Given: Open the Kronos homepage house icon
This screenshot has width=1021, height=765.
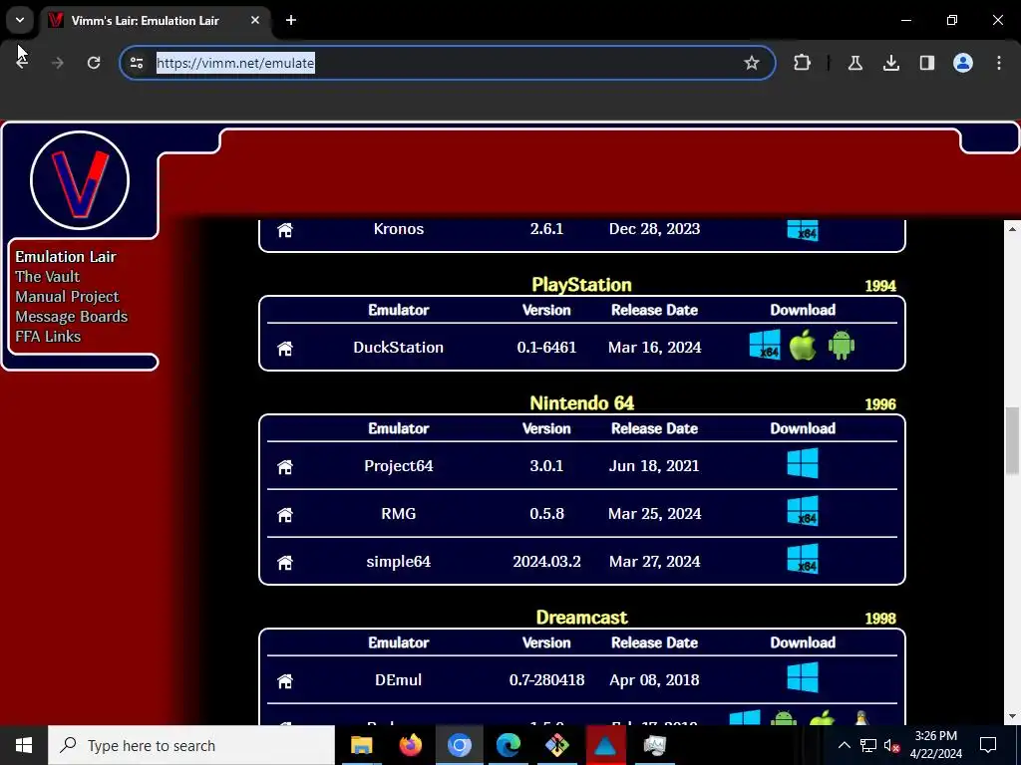Looking at the screenshot, I should [285, 230].
